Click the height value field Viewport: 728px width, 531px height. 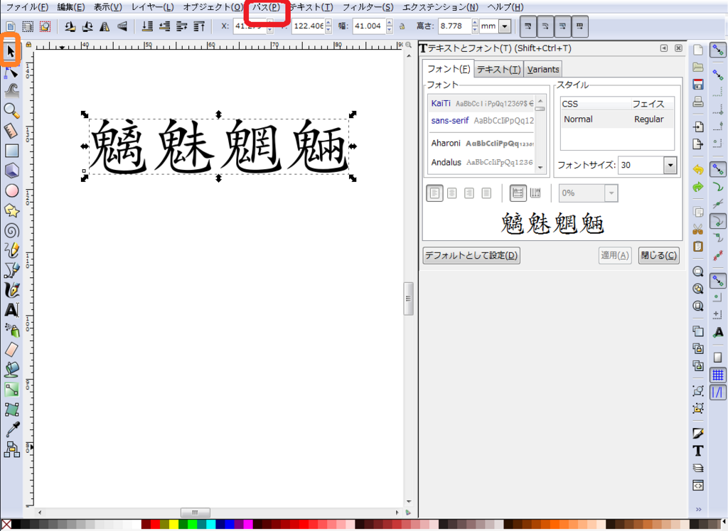coord(454,26)
